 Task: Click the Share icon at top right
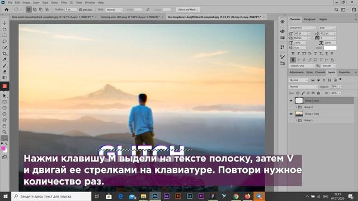click(354, 9)
